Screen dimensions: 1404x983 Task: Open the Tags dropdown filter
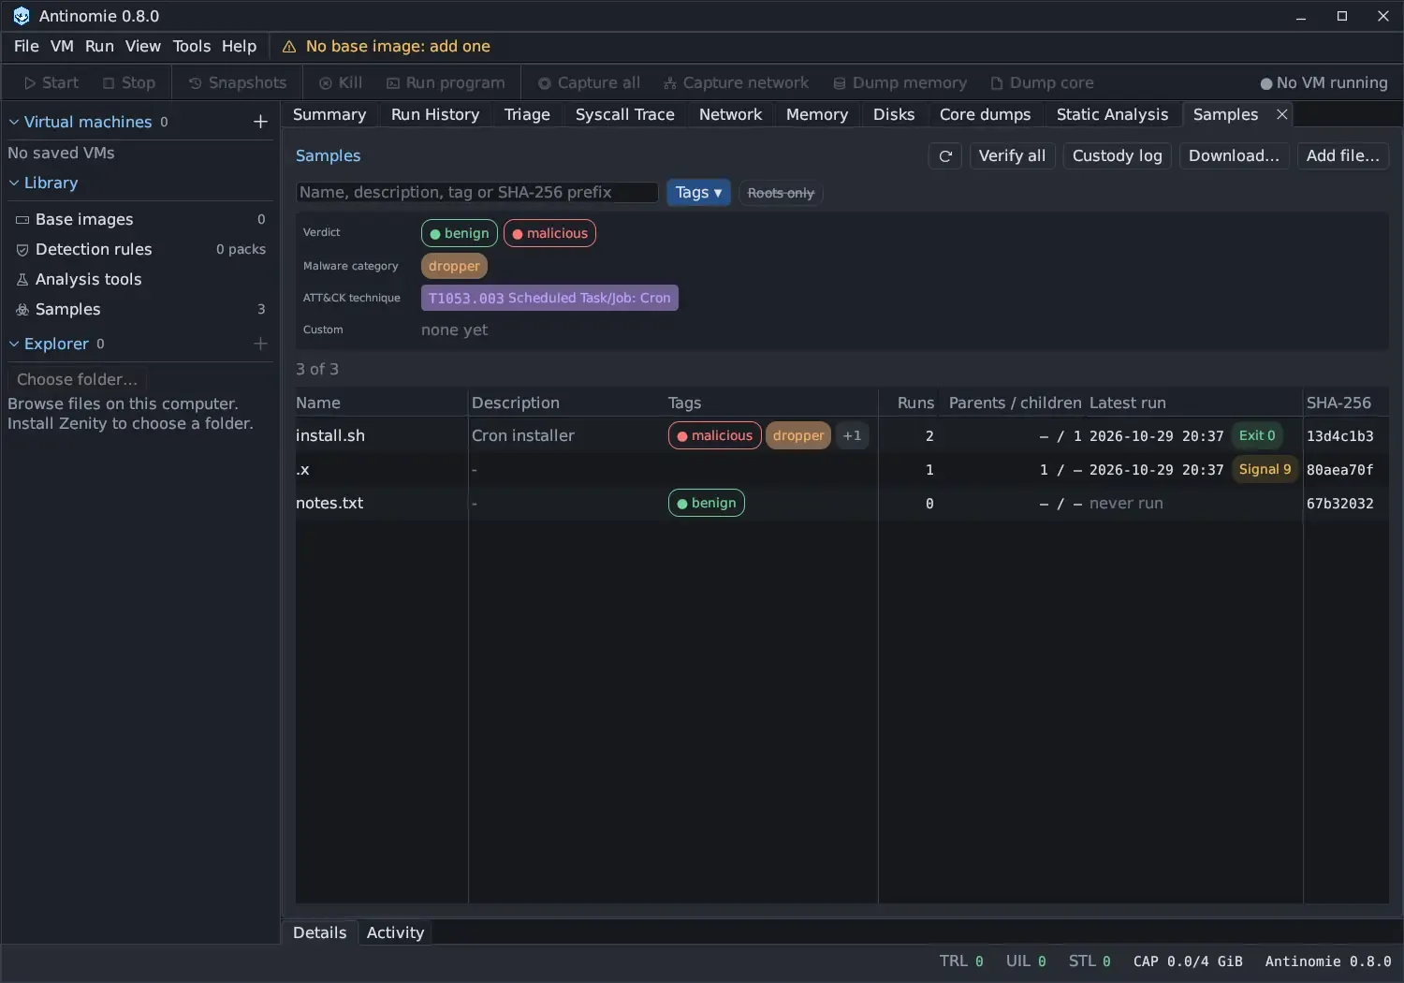tap(698, 193)
